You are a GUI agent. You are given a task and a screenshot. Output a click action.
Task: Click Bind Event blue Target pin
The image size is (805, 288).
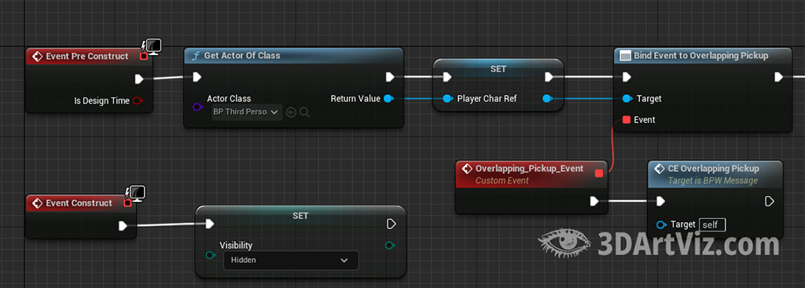coord(627,98)
